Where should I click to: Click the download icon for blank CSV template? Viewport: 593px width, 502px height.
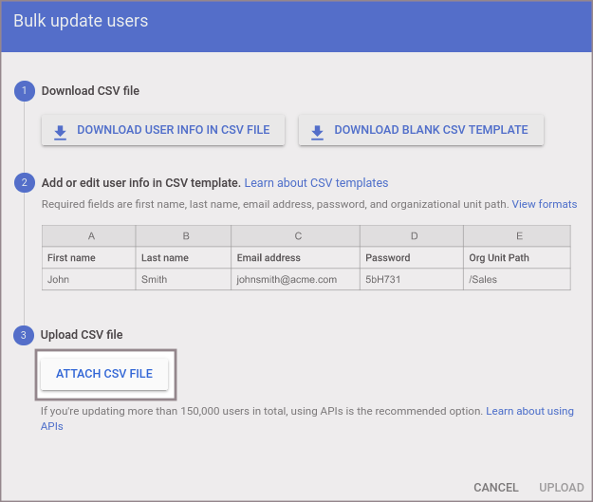click(317, 131)
